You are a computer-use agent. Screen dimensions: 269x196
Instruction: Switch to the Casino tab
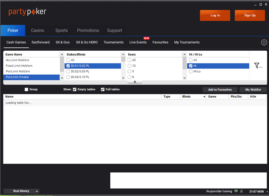point(38,30)
